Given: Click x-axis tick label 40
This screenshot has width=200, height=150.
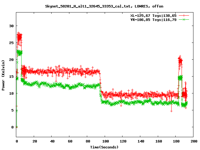Looking at the screenshot, I should coord(52,141).
